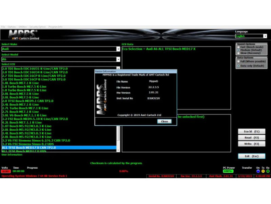The width and height of the screenshot is (271, 204).
Task: Click the Exit (Esc) button
Action: click(x=253, y=156)
